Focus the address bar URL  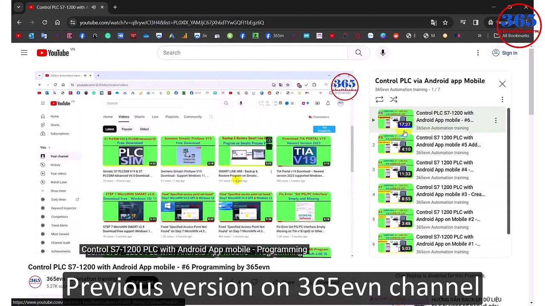pyautogui.click(x=172, y=23)
